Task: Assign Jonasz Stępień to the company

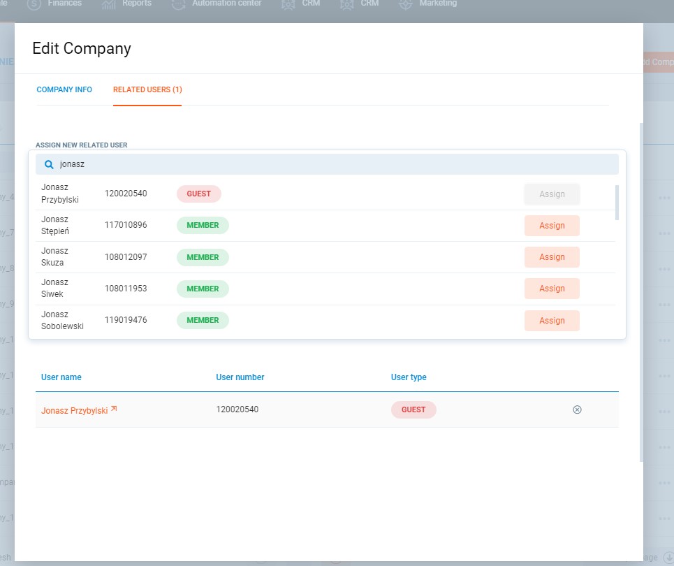Action: pos(552,226)
